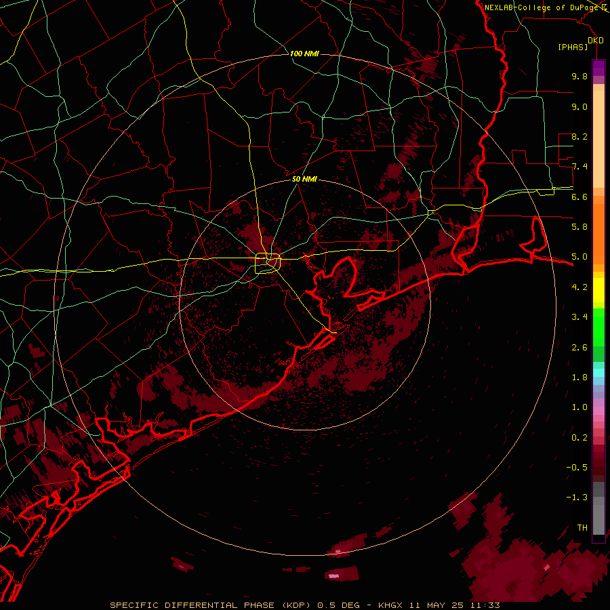Click the 7.4 legend value
610x610 pixels.
pos(579,167)
